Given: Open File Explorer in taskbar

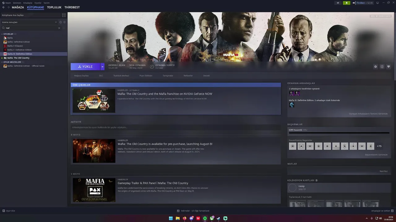Looking at the screenshot, I should tap(178, 218).
